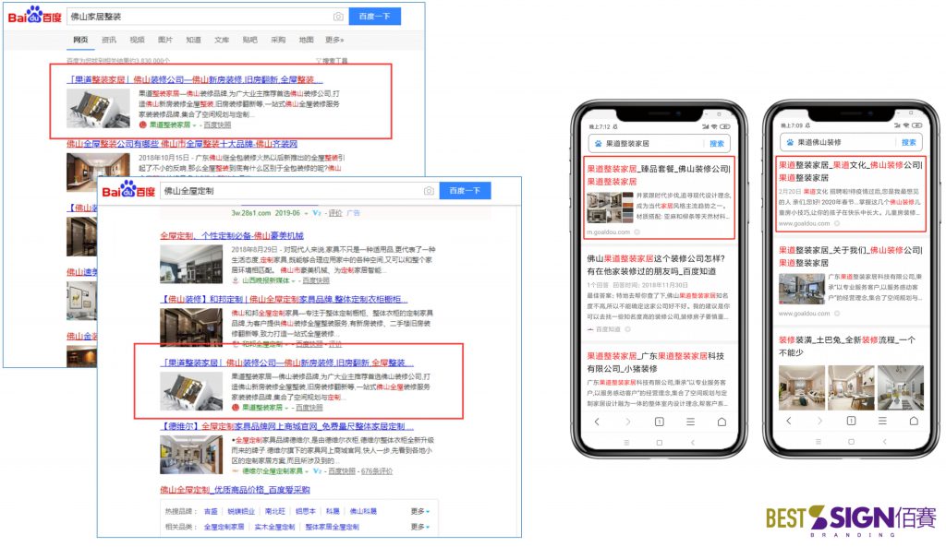Viewport: 946px width, 547px height.
Task: Click the 南北旺 brand link
Action: (274, 511)
